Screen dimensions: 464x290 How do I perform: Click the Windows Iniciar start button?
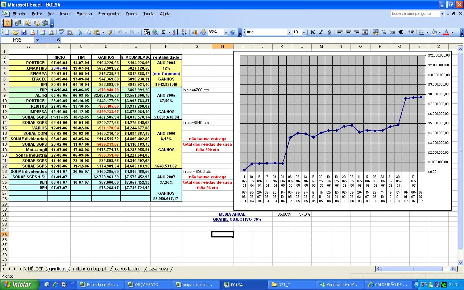coord(20,285)
